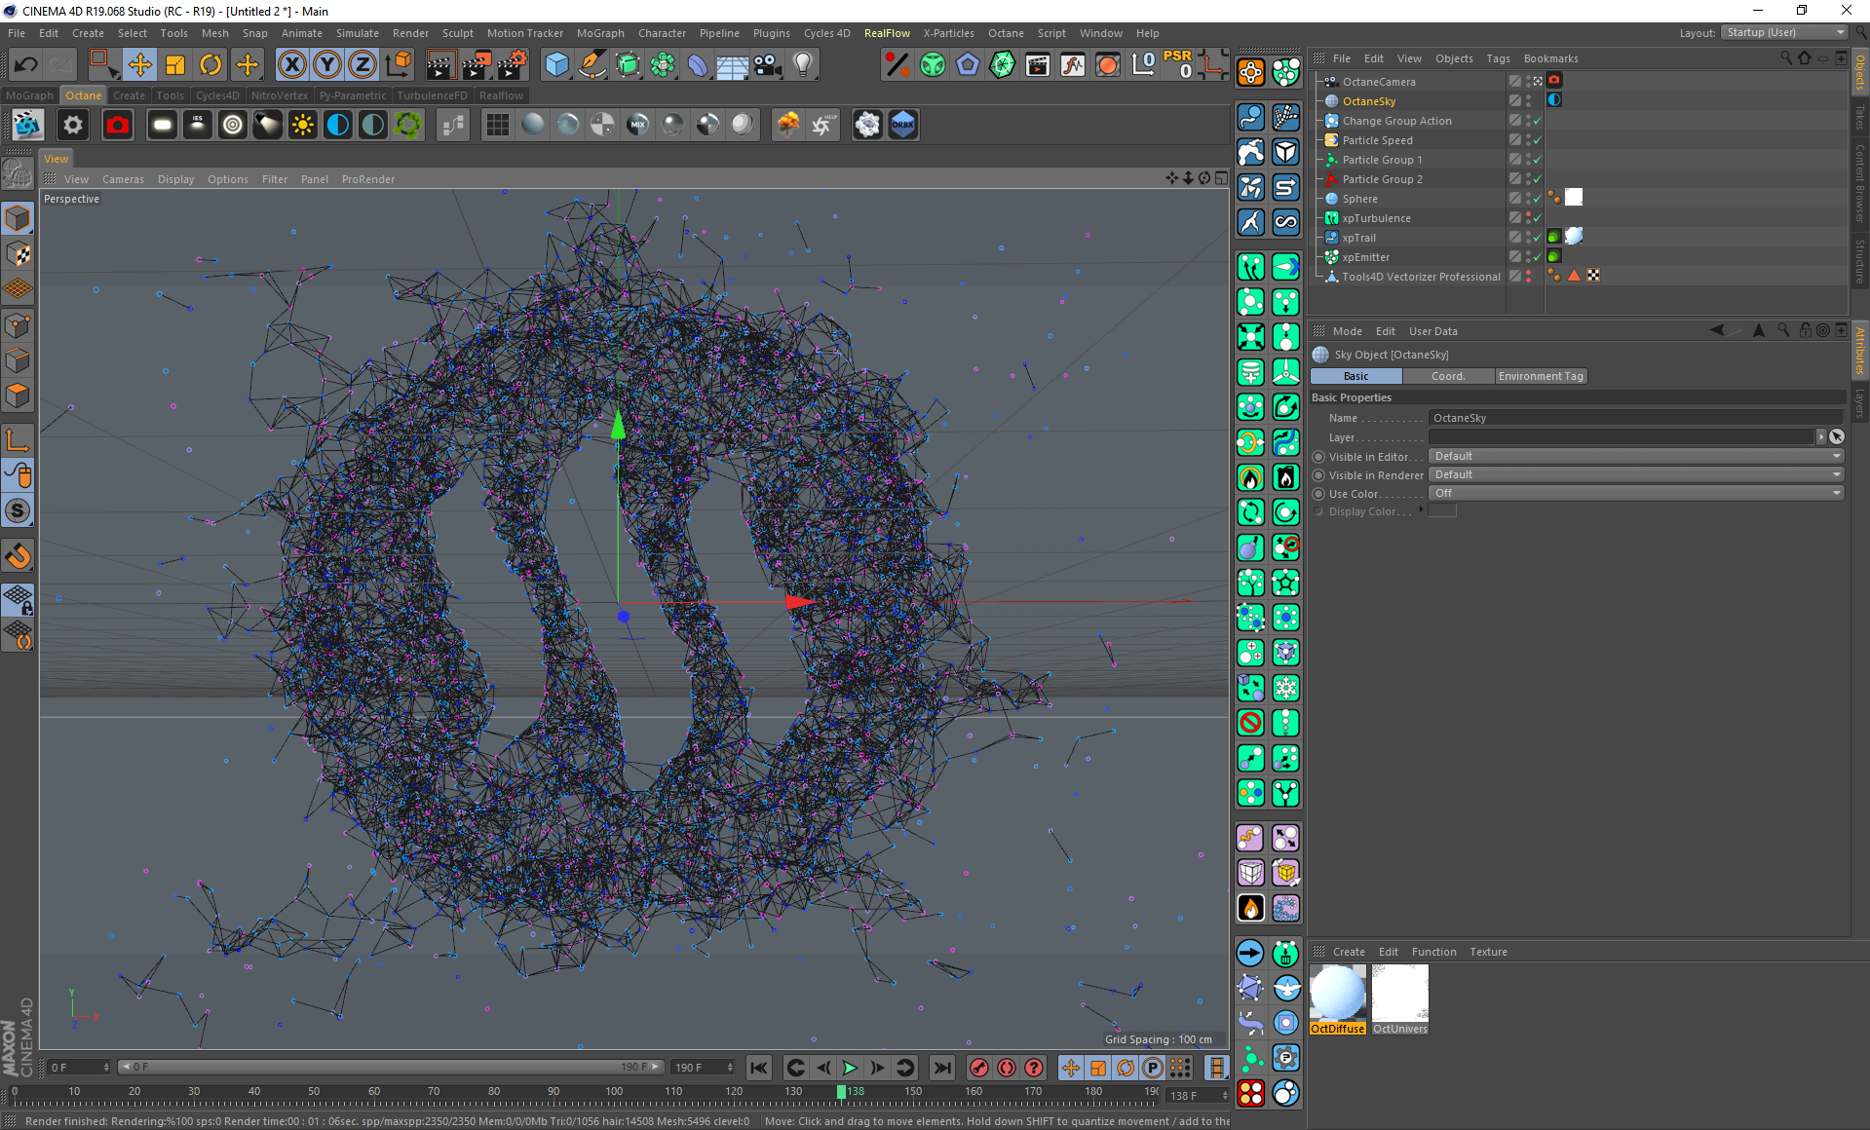
Task: Click the red prohibition X-Particles icon
Action: (x=1251, y=723)
